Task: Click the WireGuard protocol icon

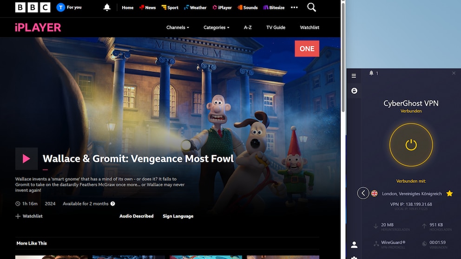Action: (376, 244)
